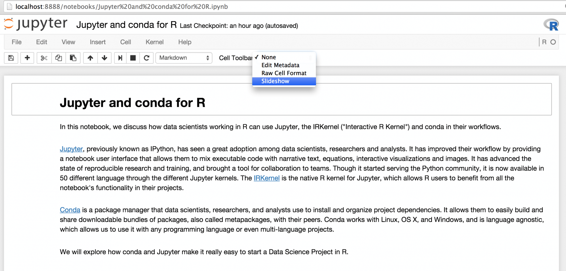This screenshot has width=566, height=271.
Task: Run cell and select below
Action: [120, 58]
